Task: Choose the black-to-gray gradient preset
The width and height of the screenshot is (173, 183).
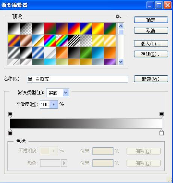Action: click(x=74, y=52)
